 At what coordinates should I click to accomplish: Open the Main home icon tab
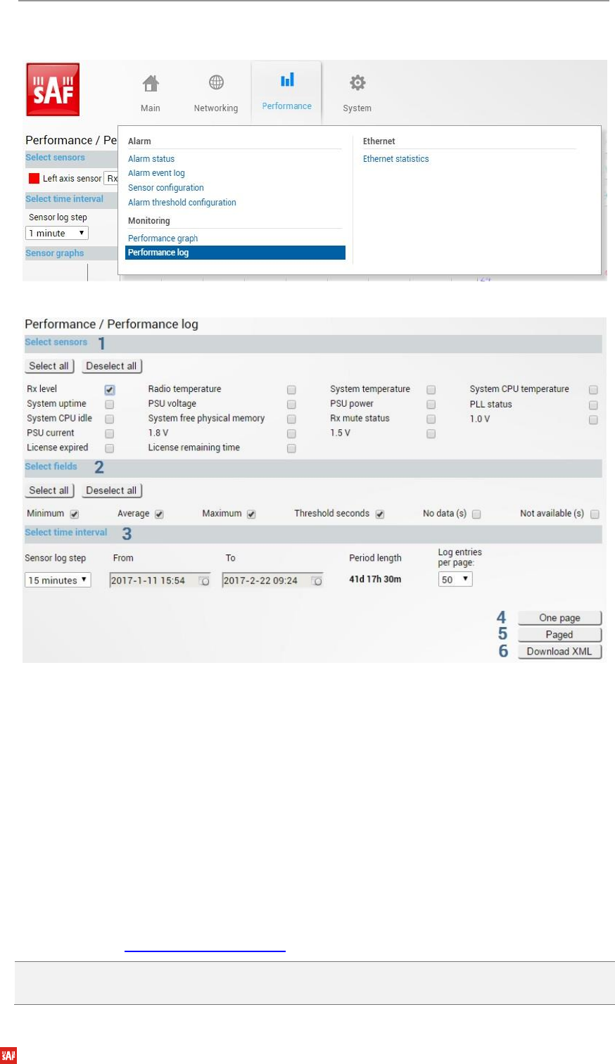coord(151,83)
